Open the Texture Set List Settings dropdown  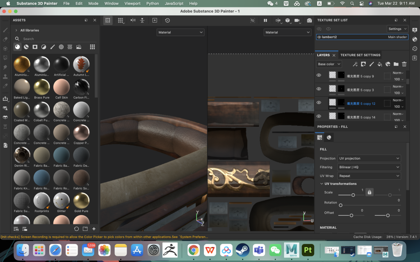[x=397, y=29]
